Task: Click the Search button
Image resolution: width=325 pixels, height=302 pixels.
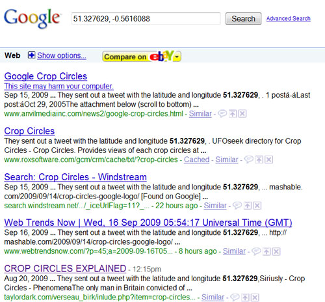Action: pos(243,19)
